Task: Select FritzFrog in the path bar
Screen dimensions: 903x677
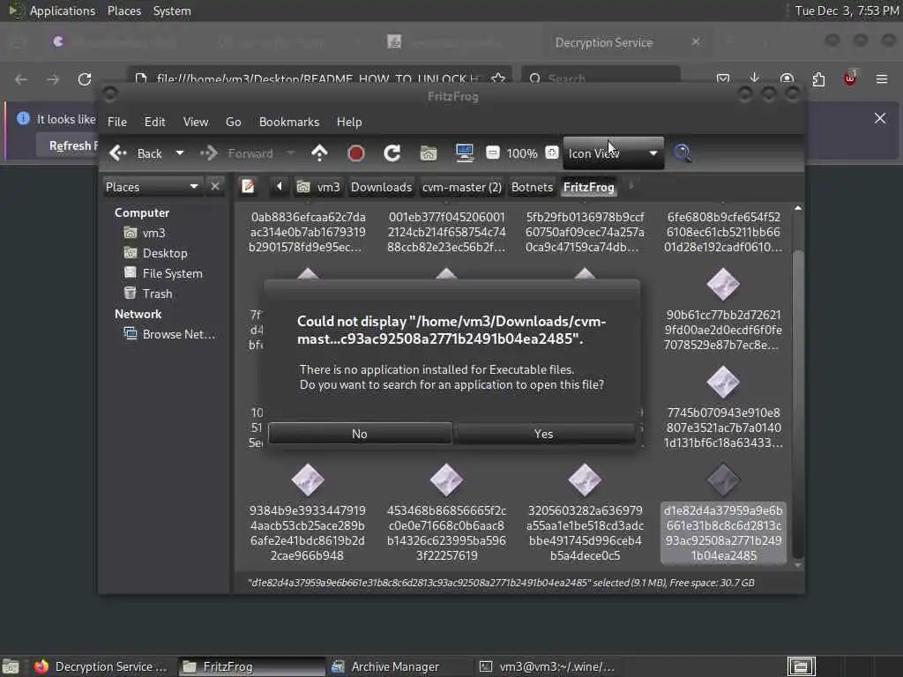Action: tap(588, 187)
